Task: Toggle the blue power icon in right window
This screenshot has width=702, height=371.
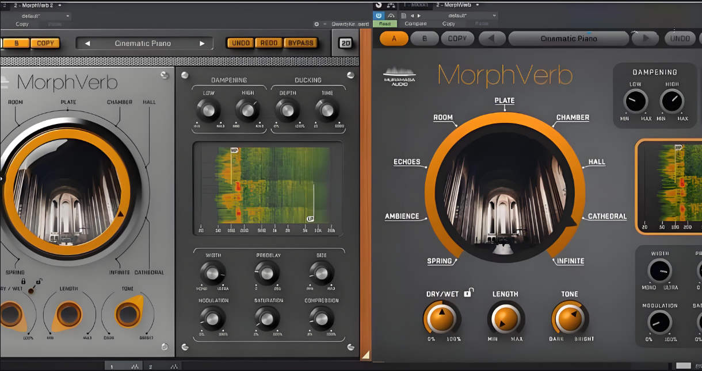Action: pyautogui.click(x=379, y=15)
